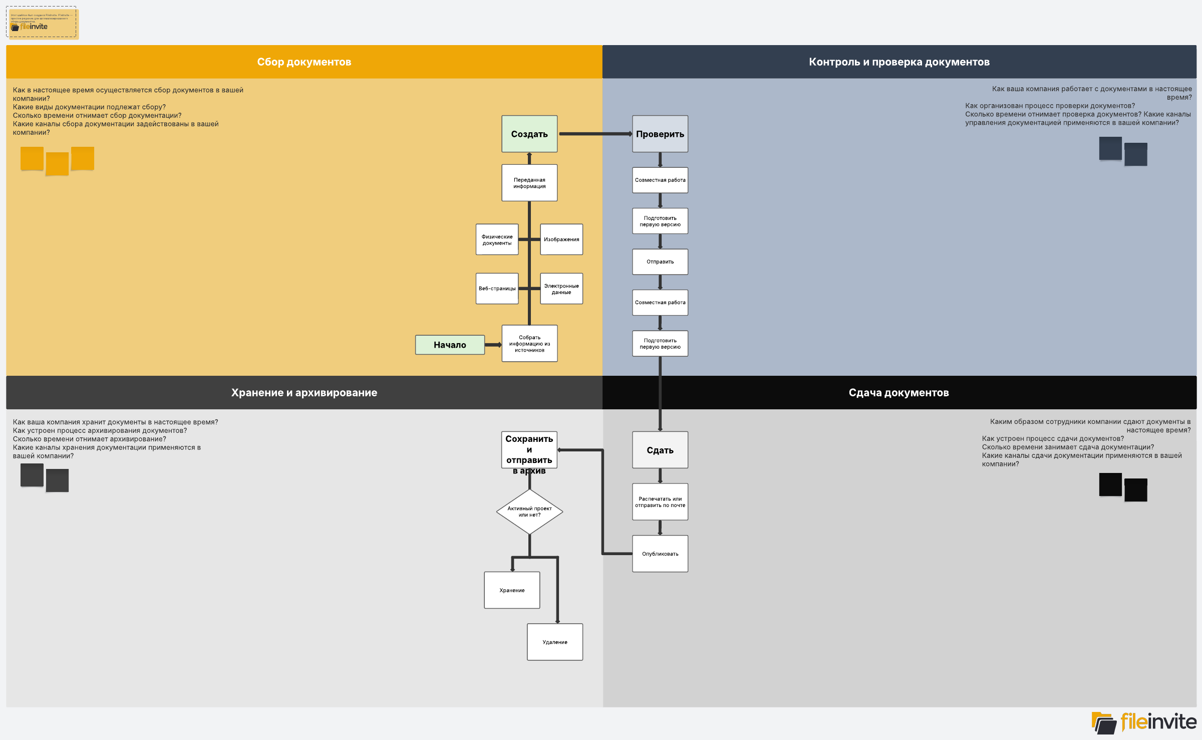Click the 'Передаваемая информация' box

tap(529, 183)
